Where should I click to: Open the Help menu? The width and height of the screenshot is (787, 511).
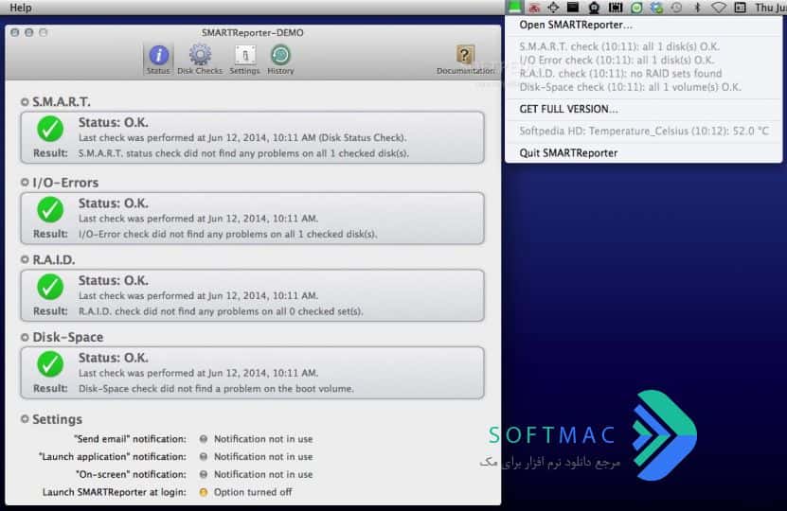tap(21, 8)
